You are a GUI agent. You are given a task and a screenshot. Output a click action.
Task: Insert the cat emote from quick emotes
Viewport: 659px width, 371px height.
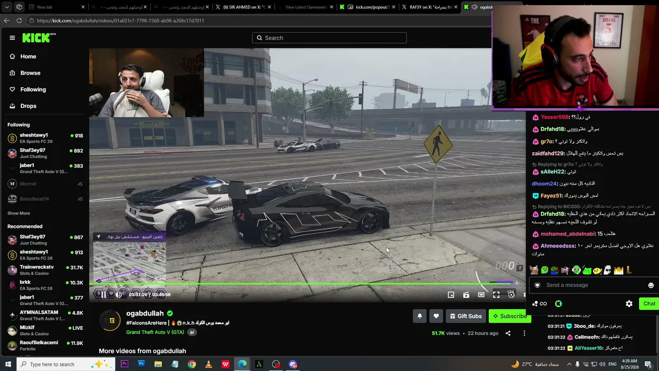coord(534,269)
